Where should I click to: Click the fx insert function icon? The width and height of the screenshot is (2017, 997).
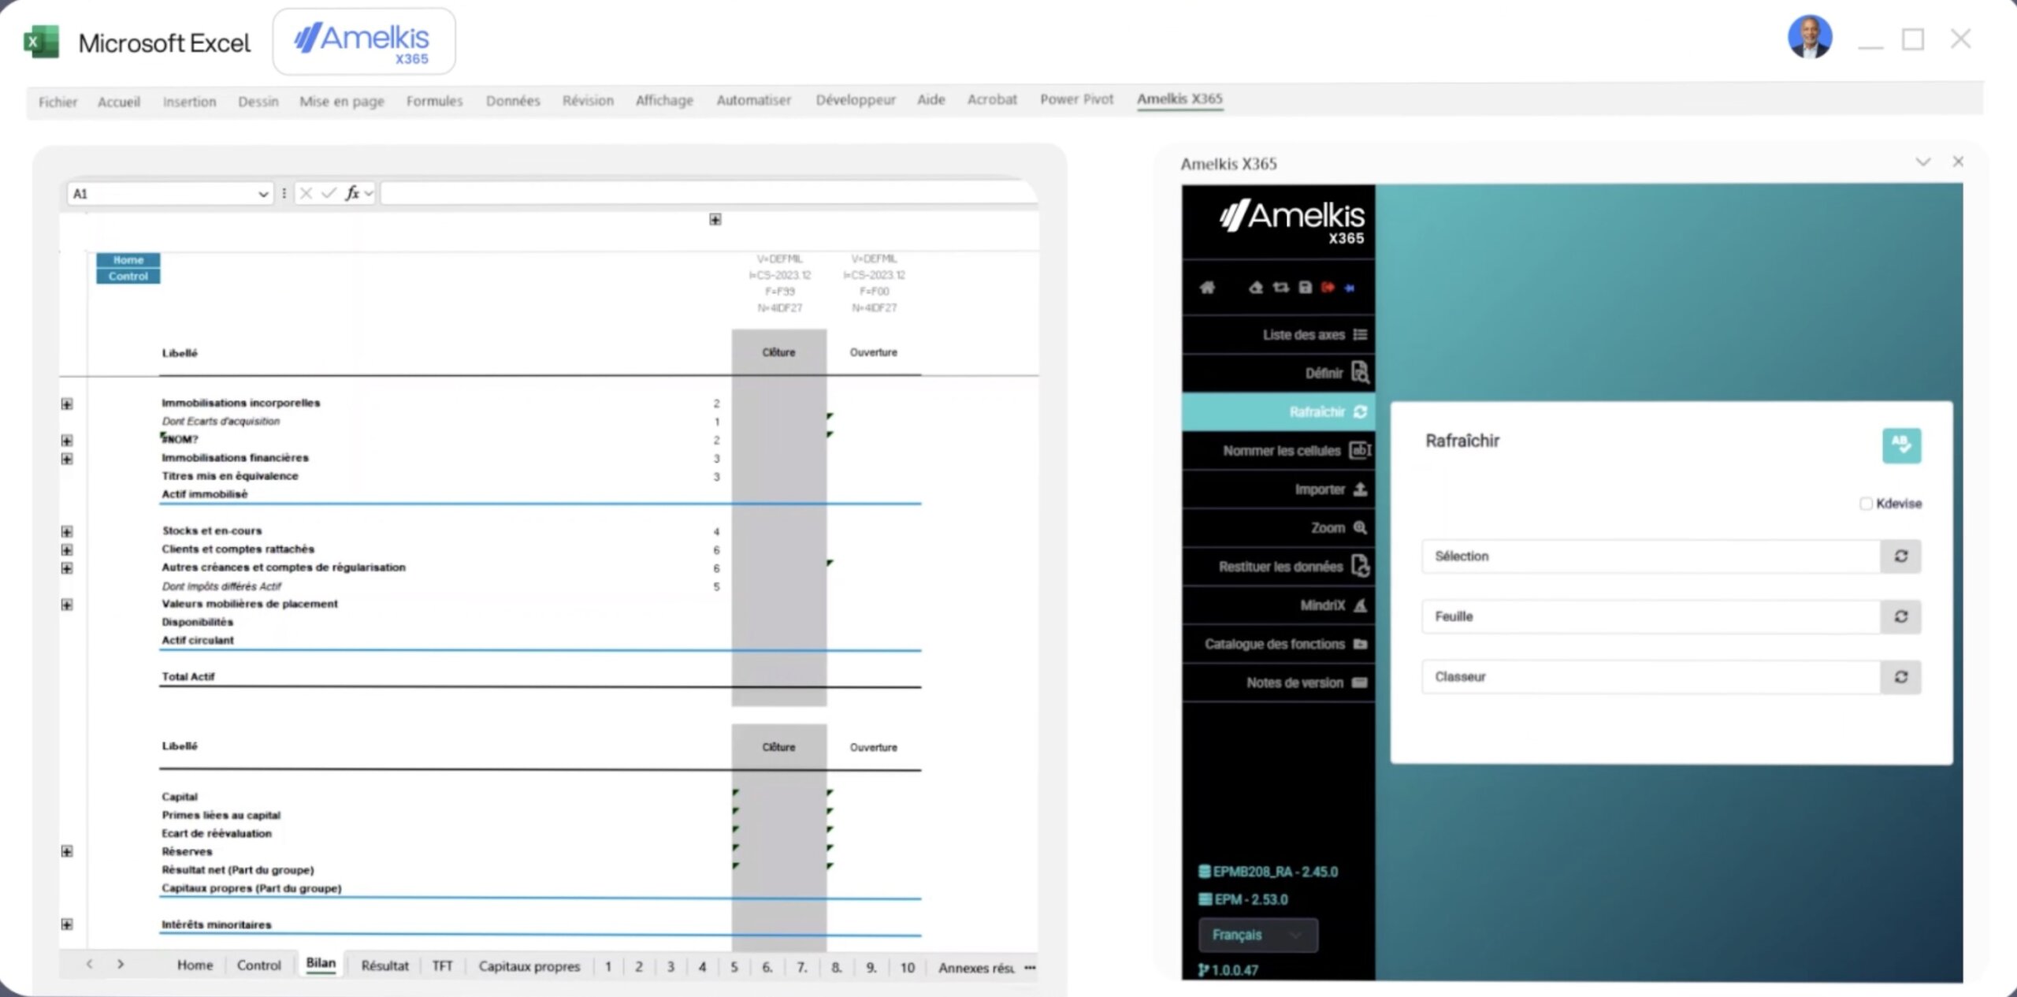point(352,193)
